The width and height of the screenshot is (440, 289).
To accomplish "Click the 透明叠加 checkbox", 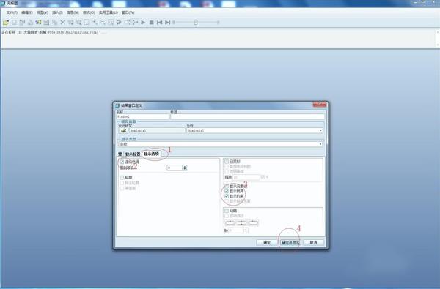I will coord(227,171).
